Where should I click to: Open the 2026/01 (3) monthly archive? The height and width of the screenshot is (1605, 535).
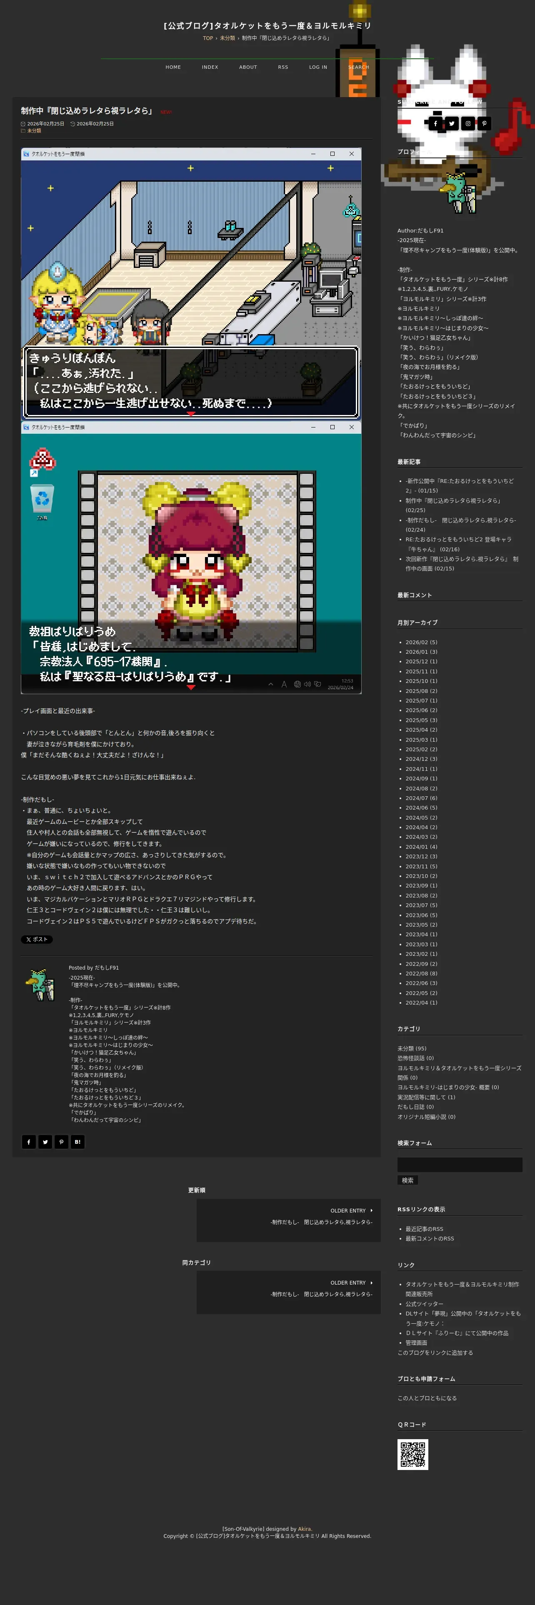point(421,652)
